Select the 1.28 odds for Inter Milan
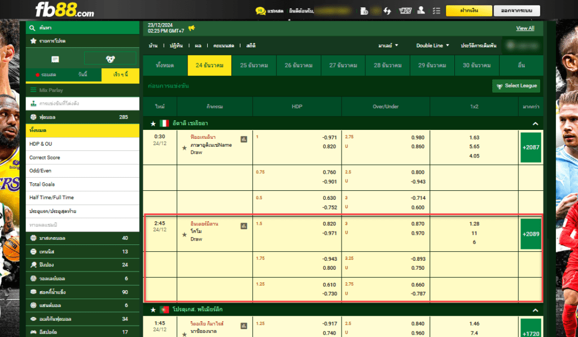578x337 pixels. tap(474, 224)
